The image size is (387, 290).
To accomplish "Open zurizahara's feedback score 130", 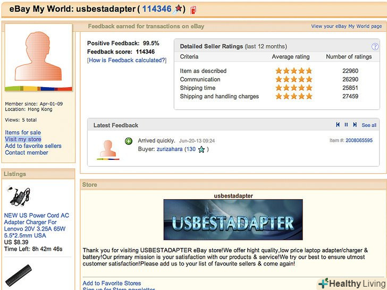I will [191, 149].
